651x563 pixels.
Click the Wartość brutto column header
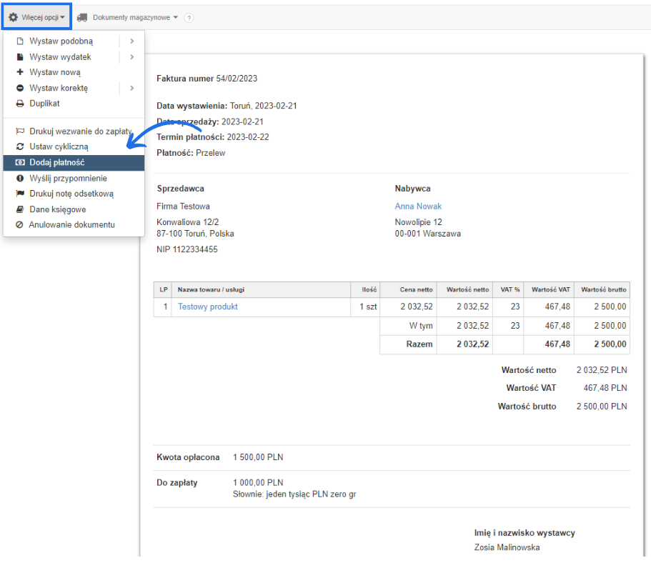(603, 289)
